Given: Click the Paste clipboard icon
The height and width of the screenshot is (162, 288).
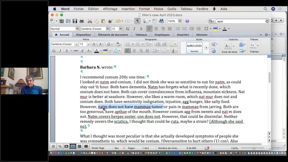Looking at the screenshot, I should (103, 21).
